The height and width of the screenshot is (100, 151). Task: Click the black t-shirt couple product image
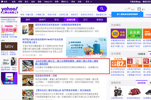coord(118,91)
